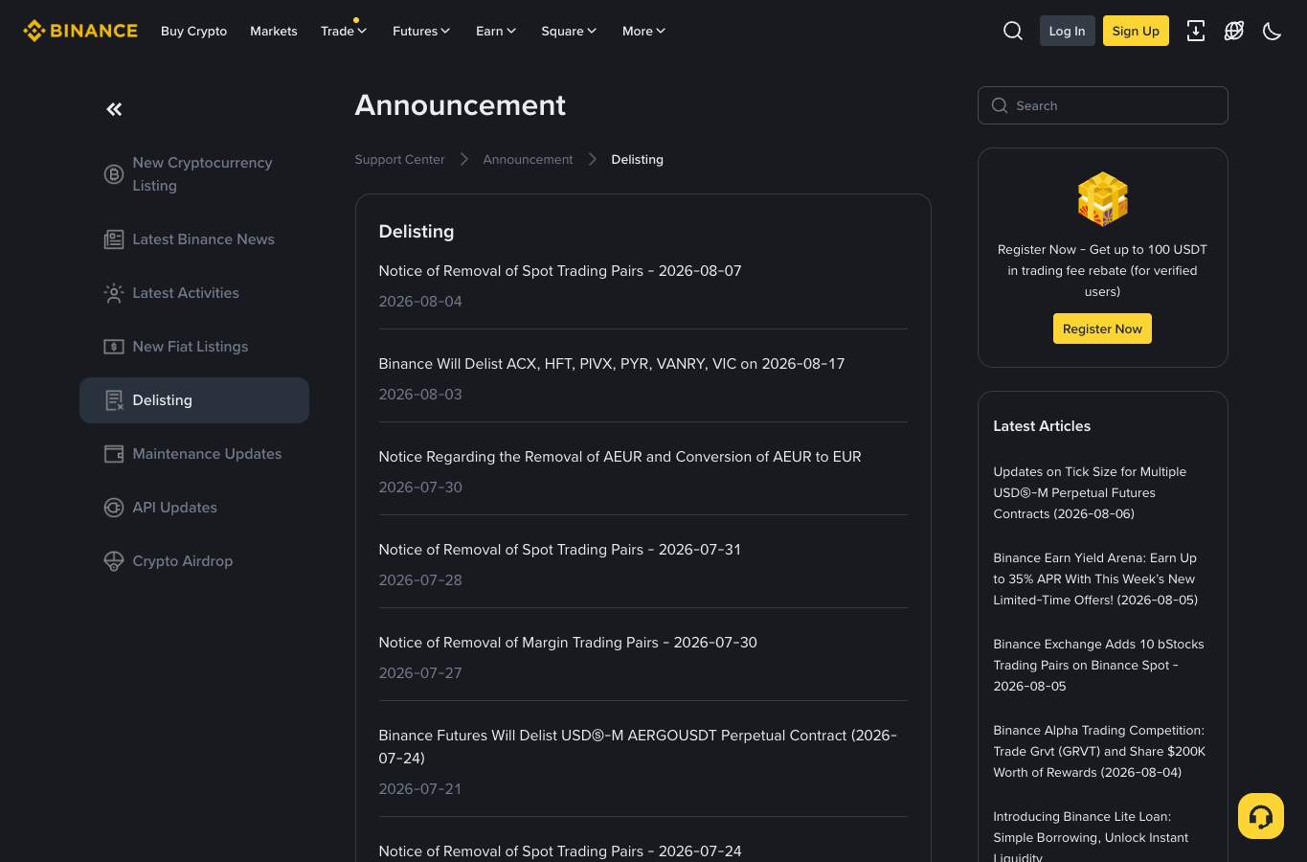Open Spot Trading Pairs removal notice 2026-07-31
Viewport: 1307px width, 862px height.
coord(560,550)
